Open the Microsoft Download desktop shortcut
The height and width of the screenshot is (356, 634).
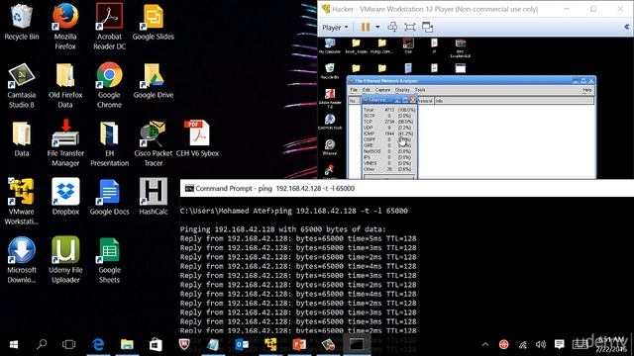click(22, 260)
